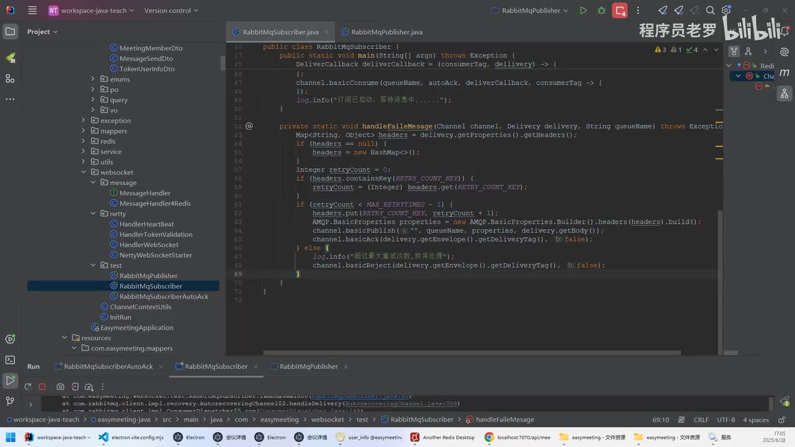Click the exit process icon in Run toolbar
795x447 pixels.
tap(75, 387)
